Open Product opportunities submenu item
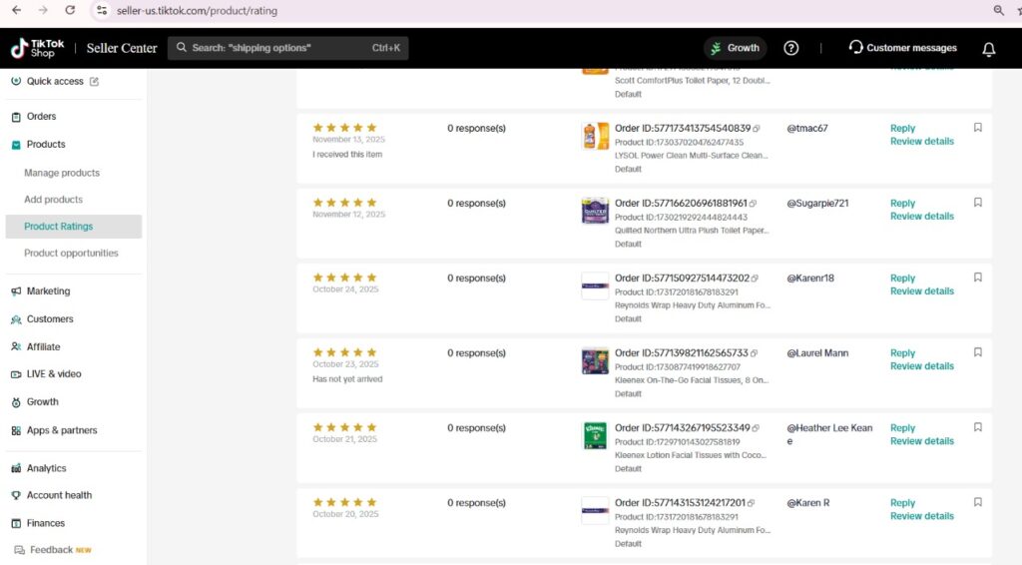Screen dimensions: 1022x565 coord(71,254)
